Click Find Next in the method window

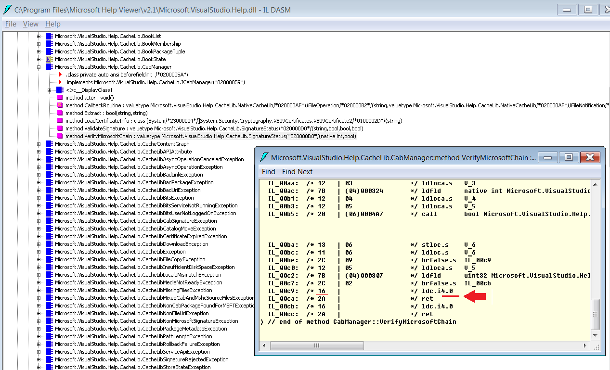click(x=297, y=172)
